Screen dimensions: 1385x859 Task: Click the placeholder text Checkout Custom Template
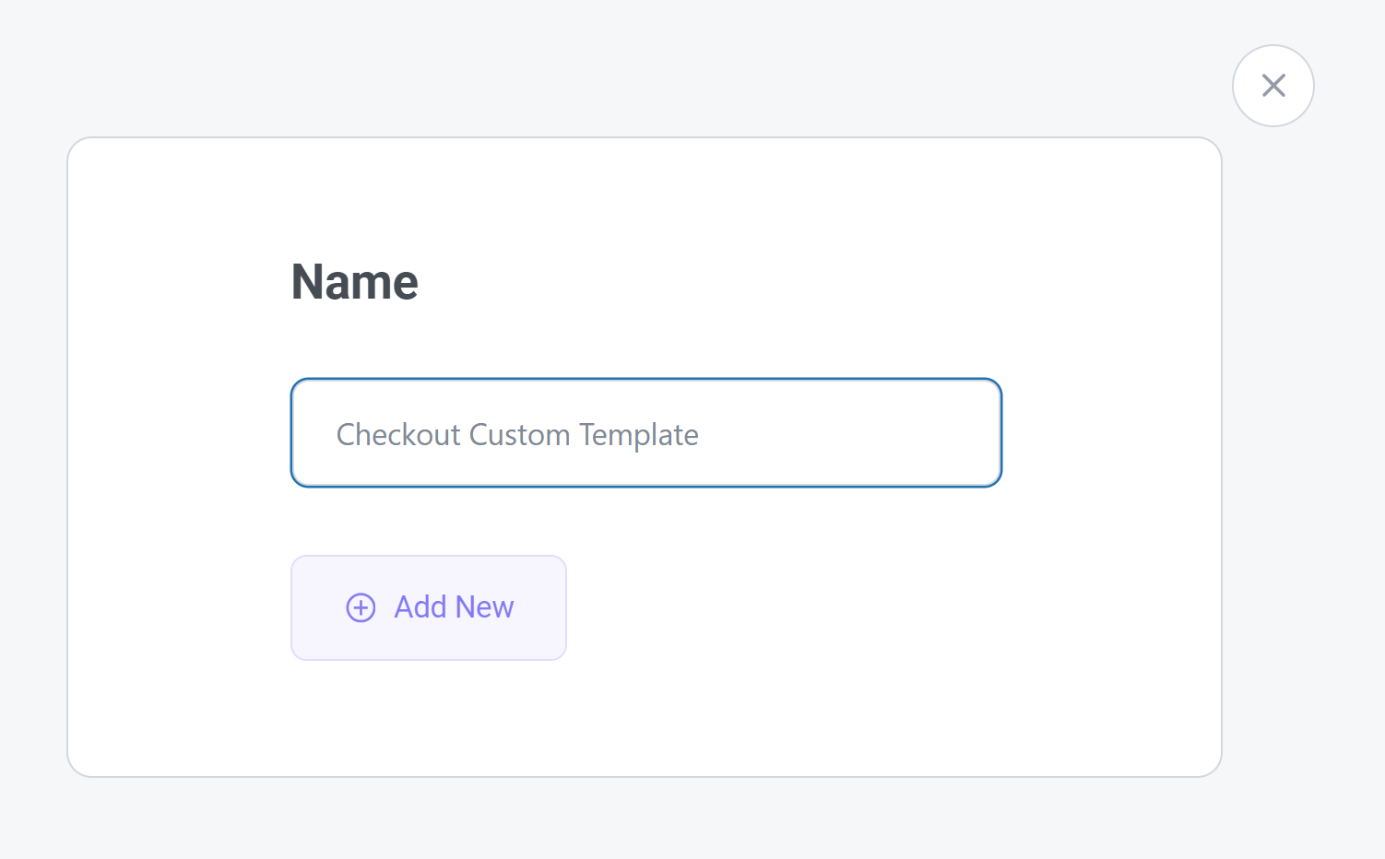(517, 434)
